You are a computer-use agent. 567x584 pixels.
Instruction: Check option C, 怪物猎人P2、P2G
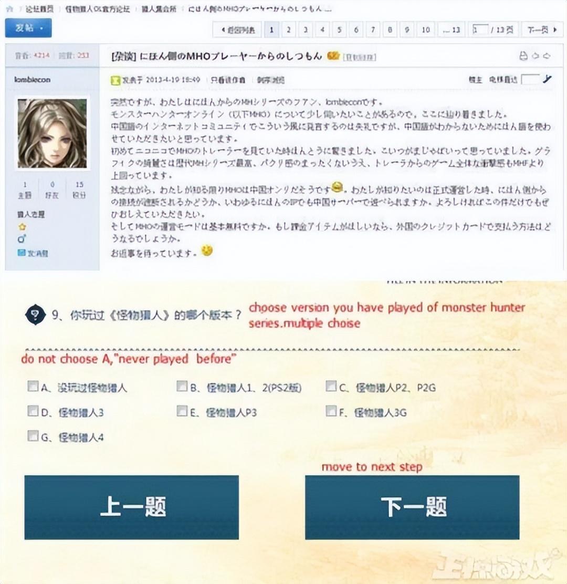[x=331, y=387]
